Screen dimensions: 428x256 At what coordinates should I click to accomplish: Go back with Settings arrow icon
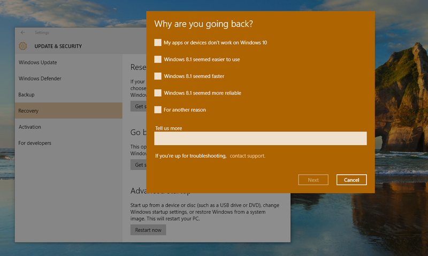coord(23,33)
